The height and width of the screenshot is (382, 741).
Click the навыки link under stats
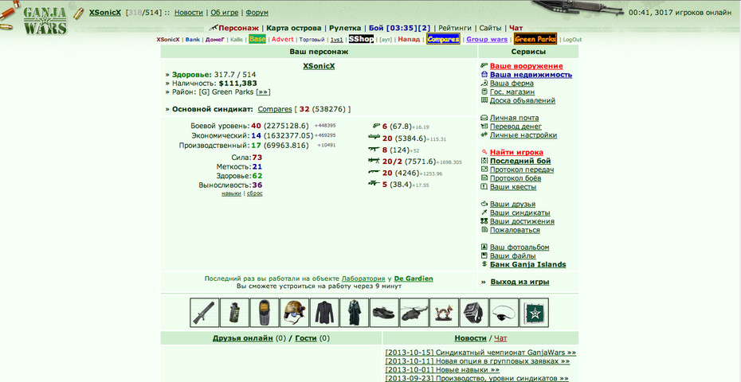[232, 193]
